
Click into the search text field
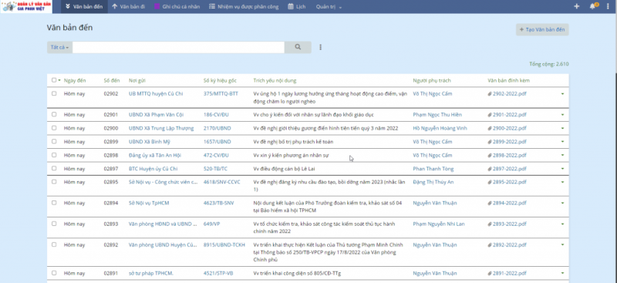click(x=178, y=47)
